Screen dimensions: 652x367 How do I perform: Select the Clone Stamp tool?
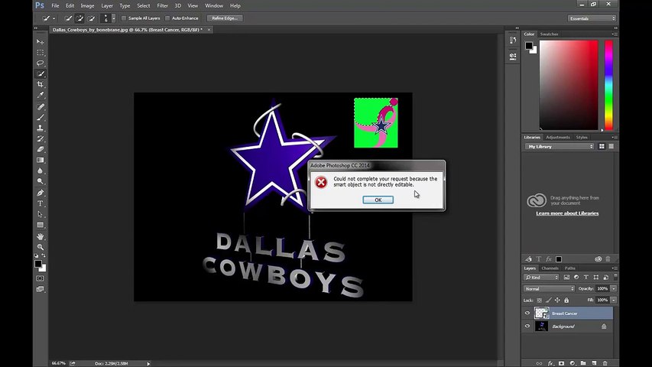(x=41, y=128)
